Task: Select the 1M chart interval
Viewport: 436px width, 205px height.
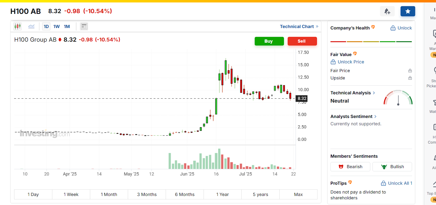Action: coord(67,26)
